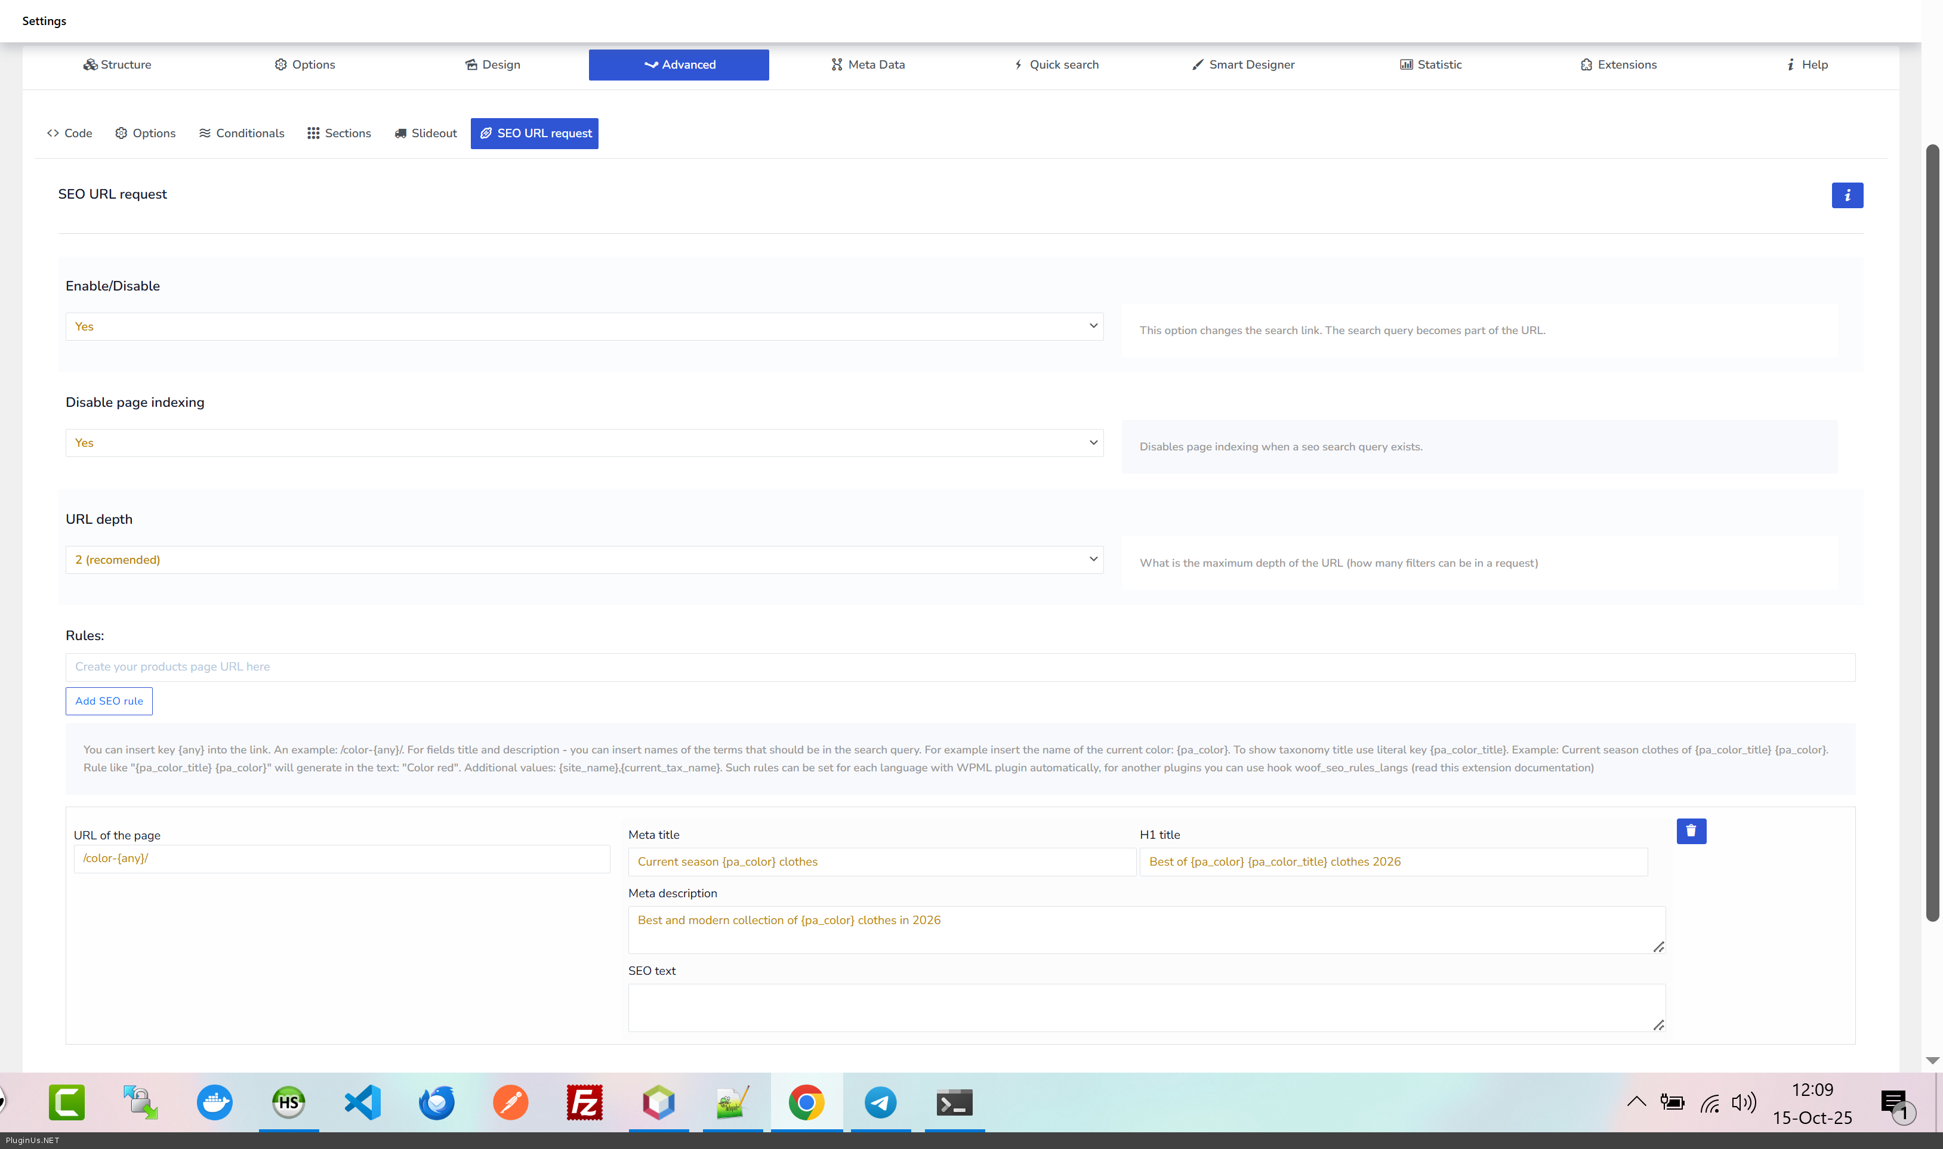This screenshot has height=1149, width=1943.
Task: Click the blue info icon button
Action: tap(1846, 195)
